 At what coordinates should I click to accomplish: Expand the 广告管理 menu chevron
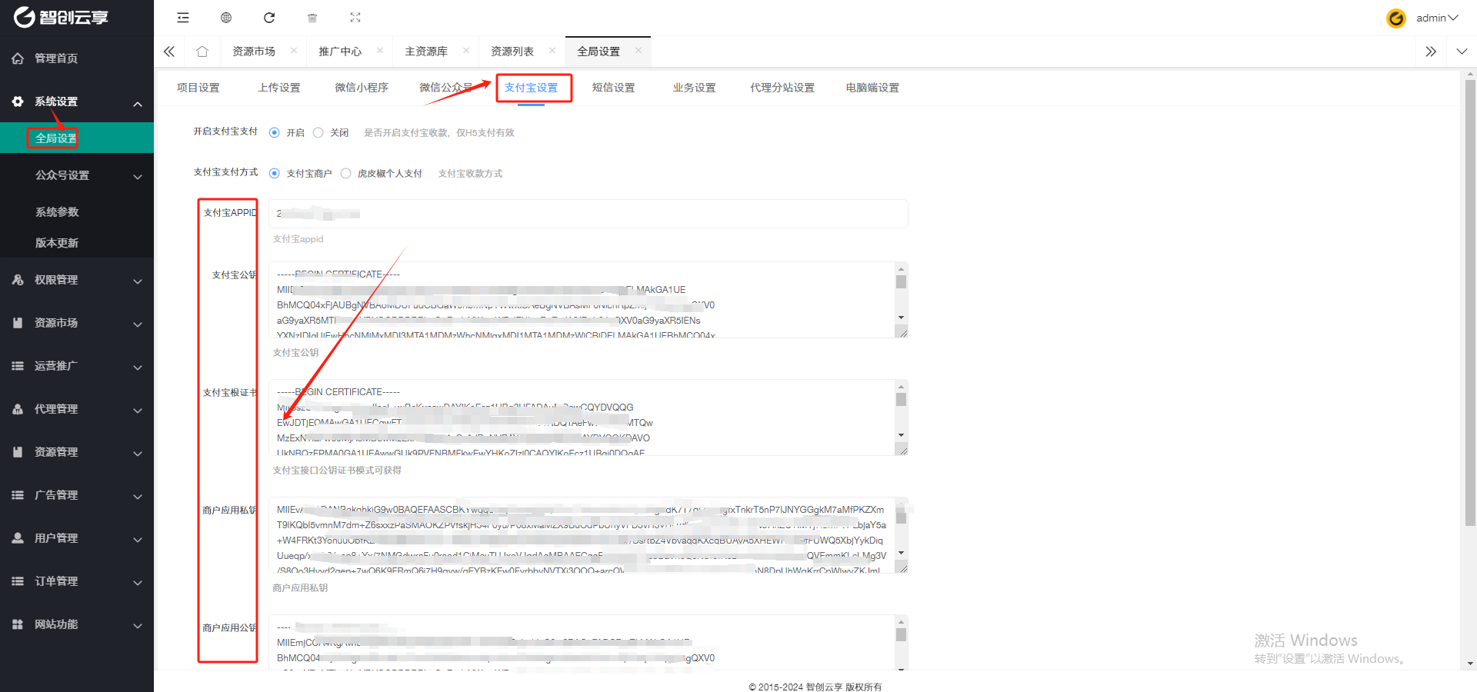[138, 497]
